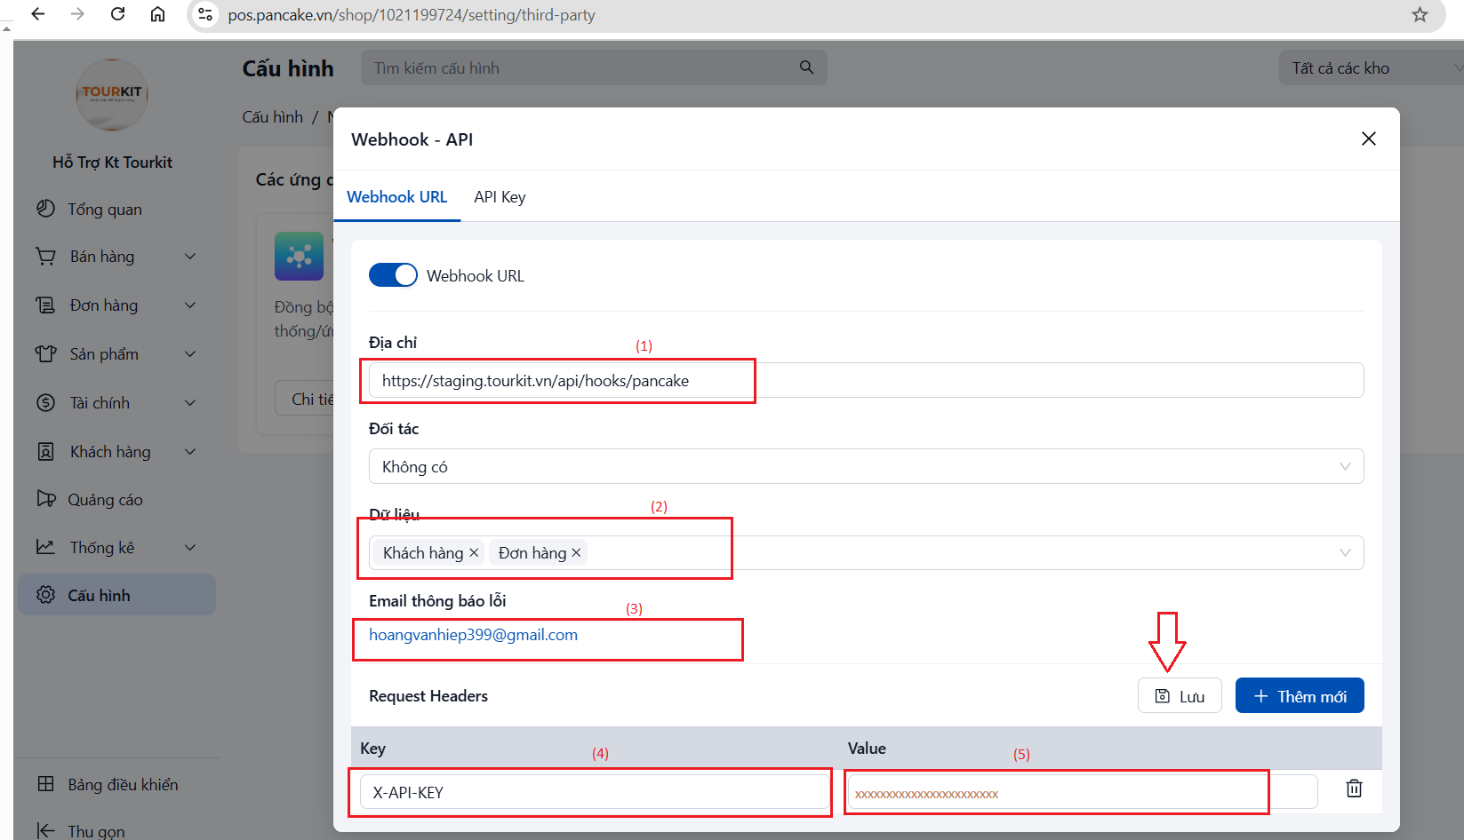Click the Địa chỉ webhook address field
Screen dimensions: 1464x840
(865, 381)
